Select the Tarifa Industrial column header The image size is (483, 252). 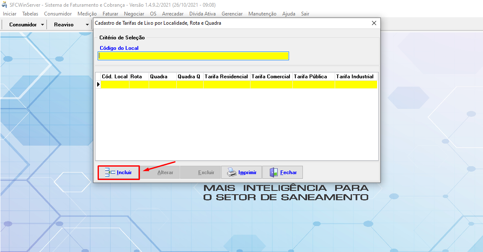point(355,77)
